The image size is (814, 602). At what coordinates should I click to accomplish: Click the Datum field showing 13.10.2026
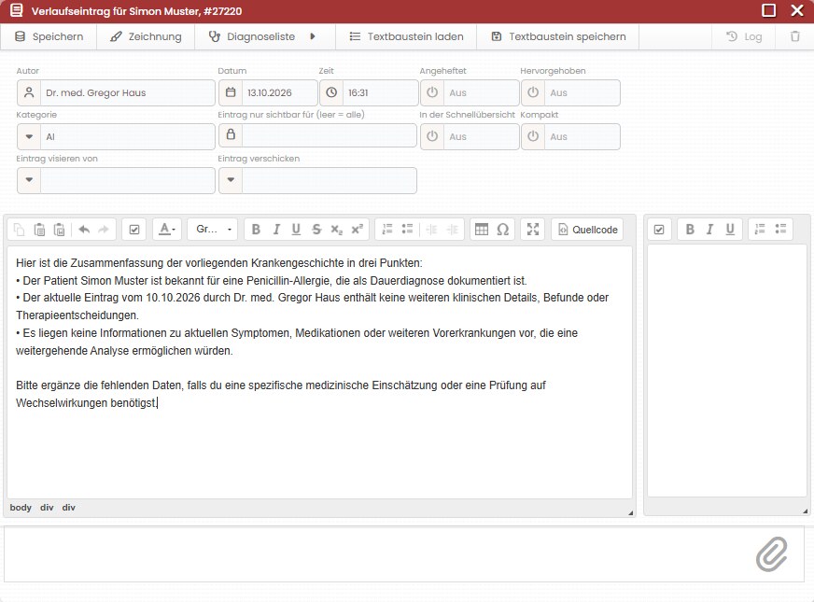click(x=268, y=93)
